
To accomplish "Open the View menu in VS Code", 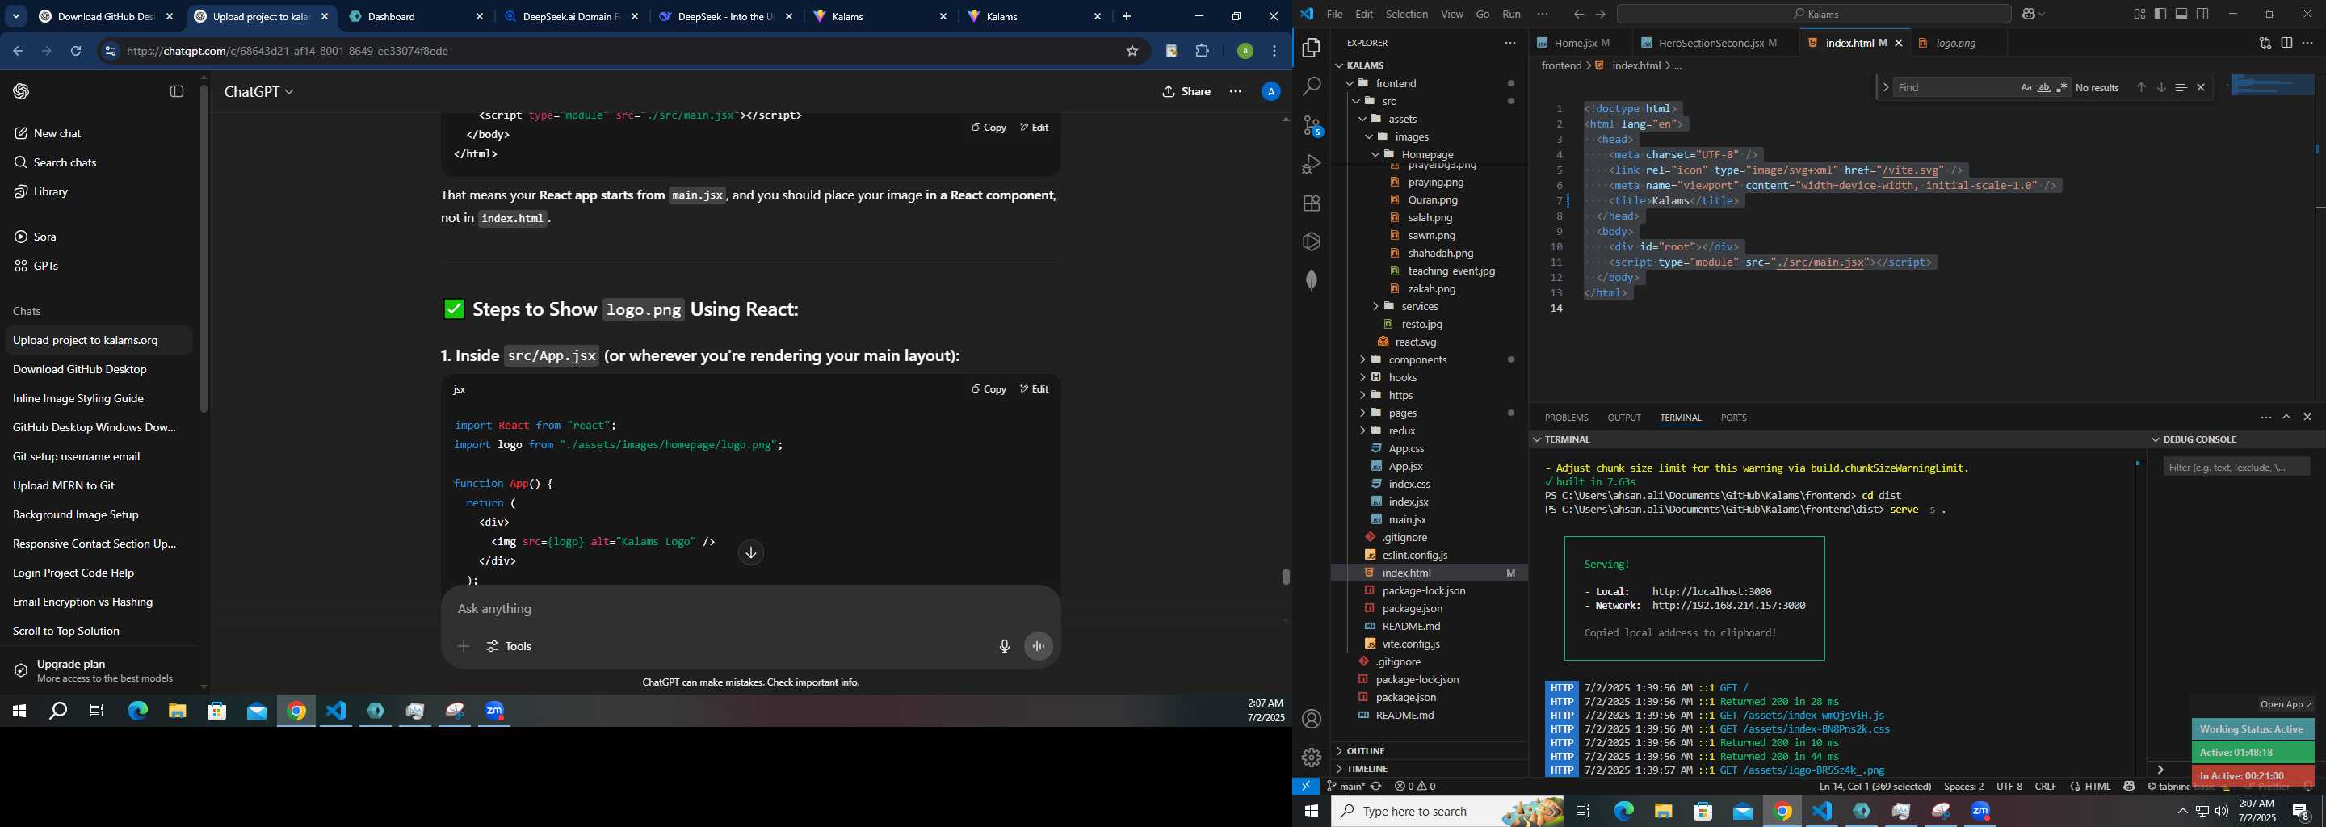I will click(1452, 14).
